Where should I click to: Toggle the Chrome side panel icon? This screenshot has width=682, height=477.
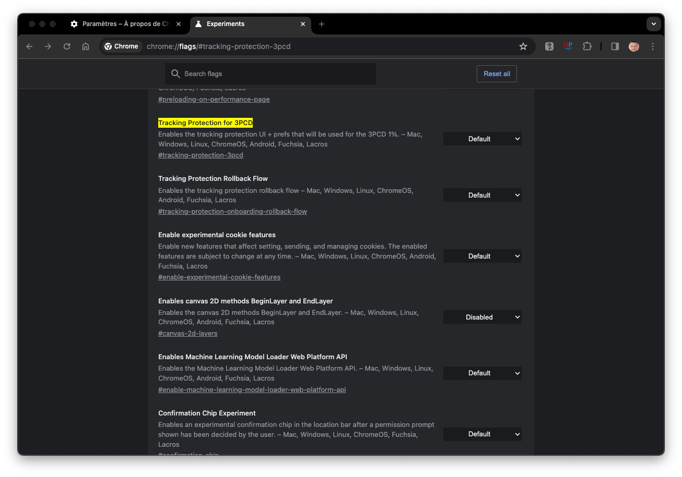click(615, 46)
